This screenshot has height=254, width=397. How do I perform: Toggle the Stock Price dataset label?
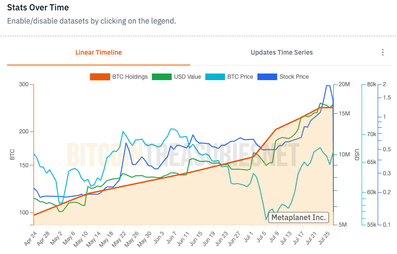tap(294, 77)
